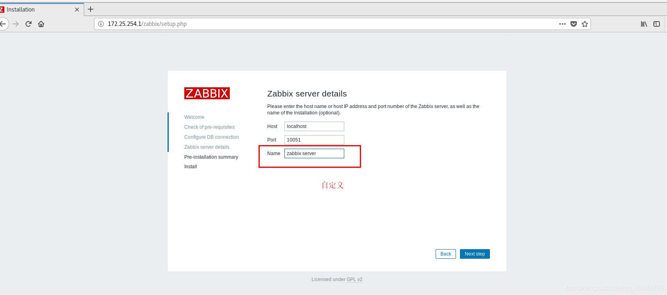Click the Host label

272,126
